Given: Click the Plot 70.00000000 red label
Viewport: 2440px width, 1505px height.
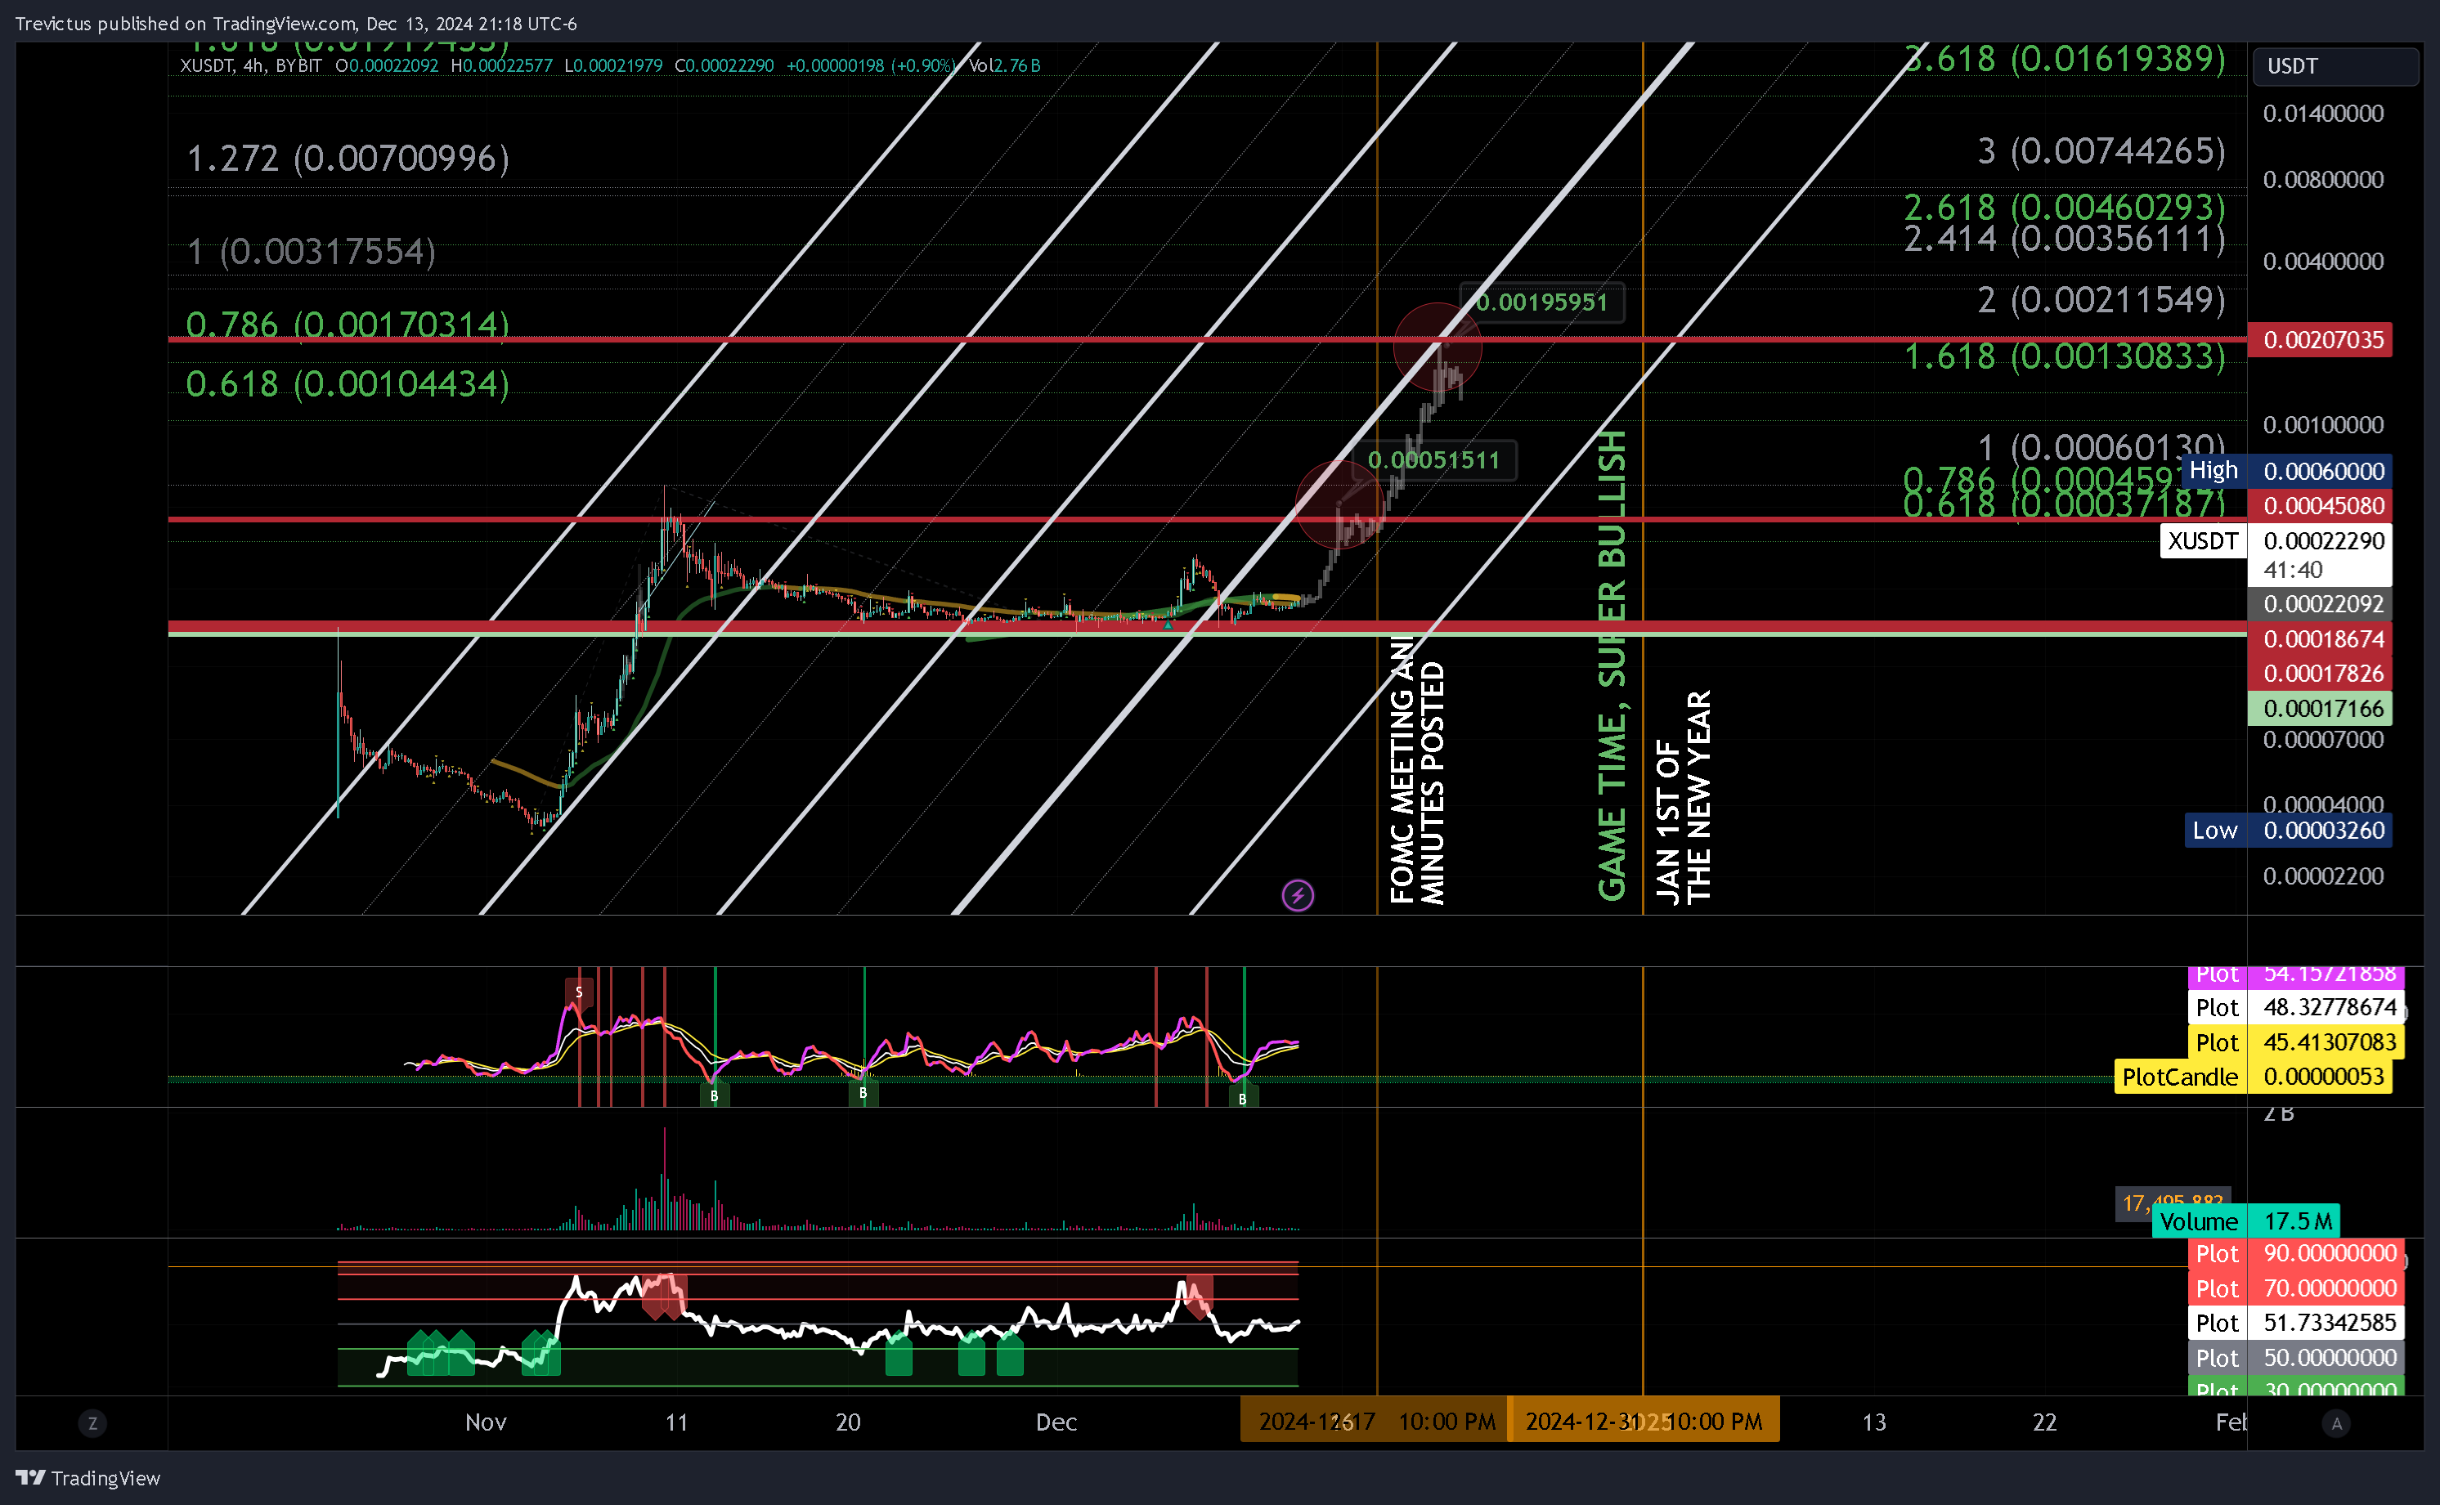Looking at the screenshot, I should pos(2295,1288).
